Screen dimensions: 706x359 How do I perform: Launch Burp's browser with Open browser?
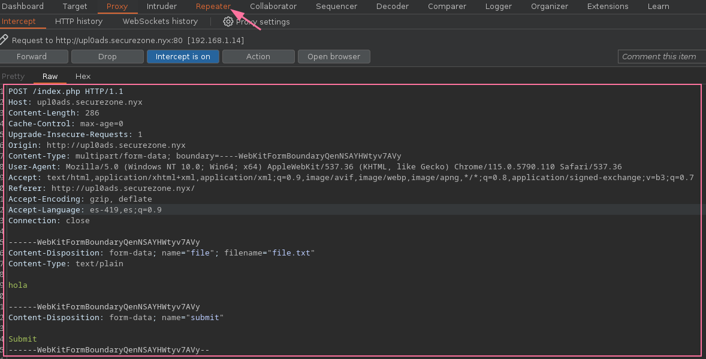[334, 57]
